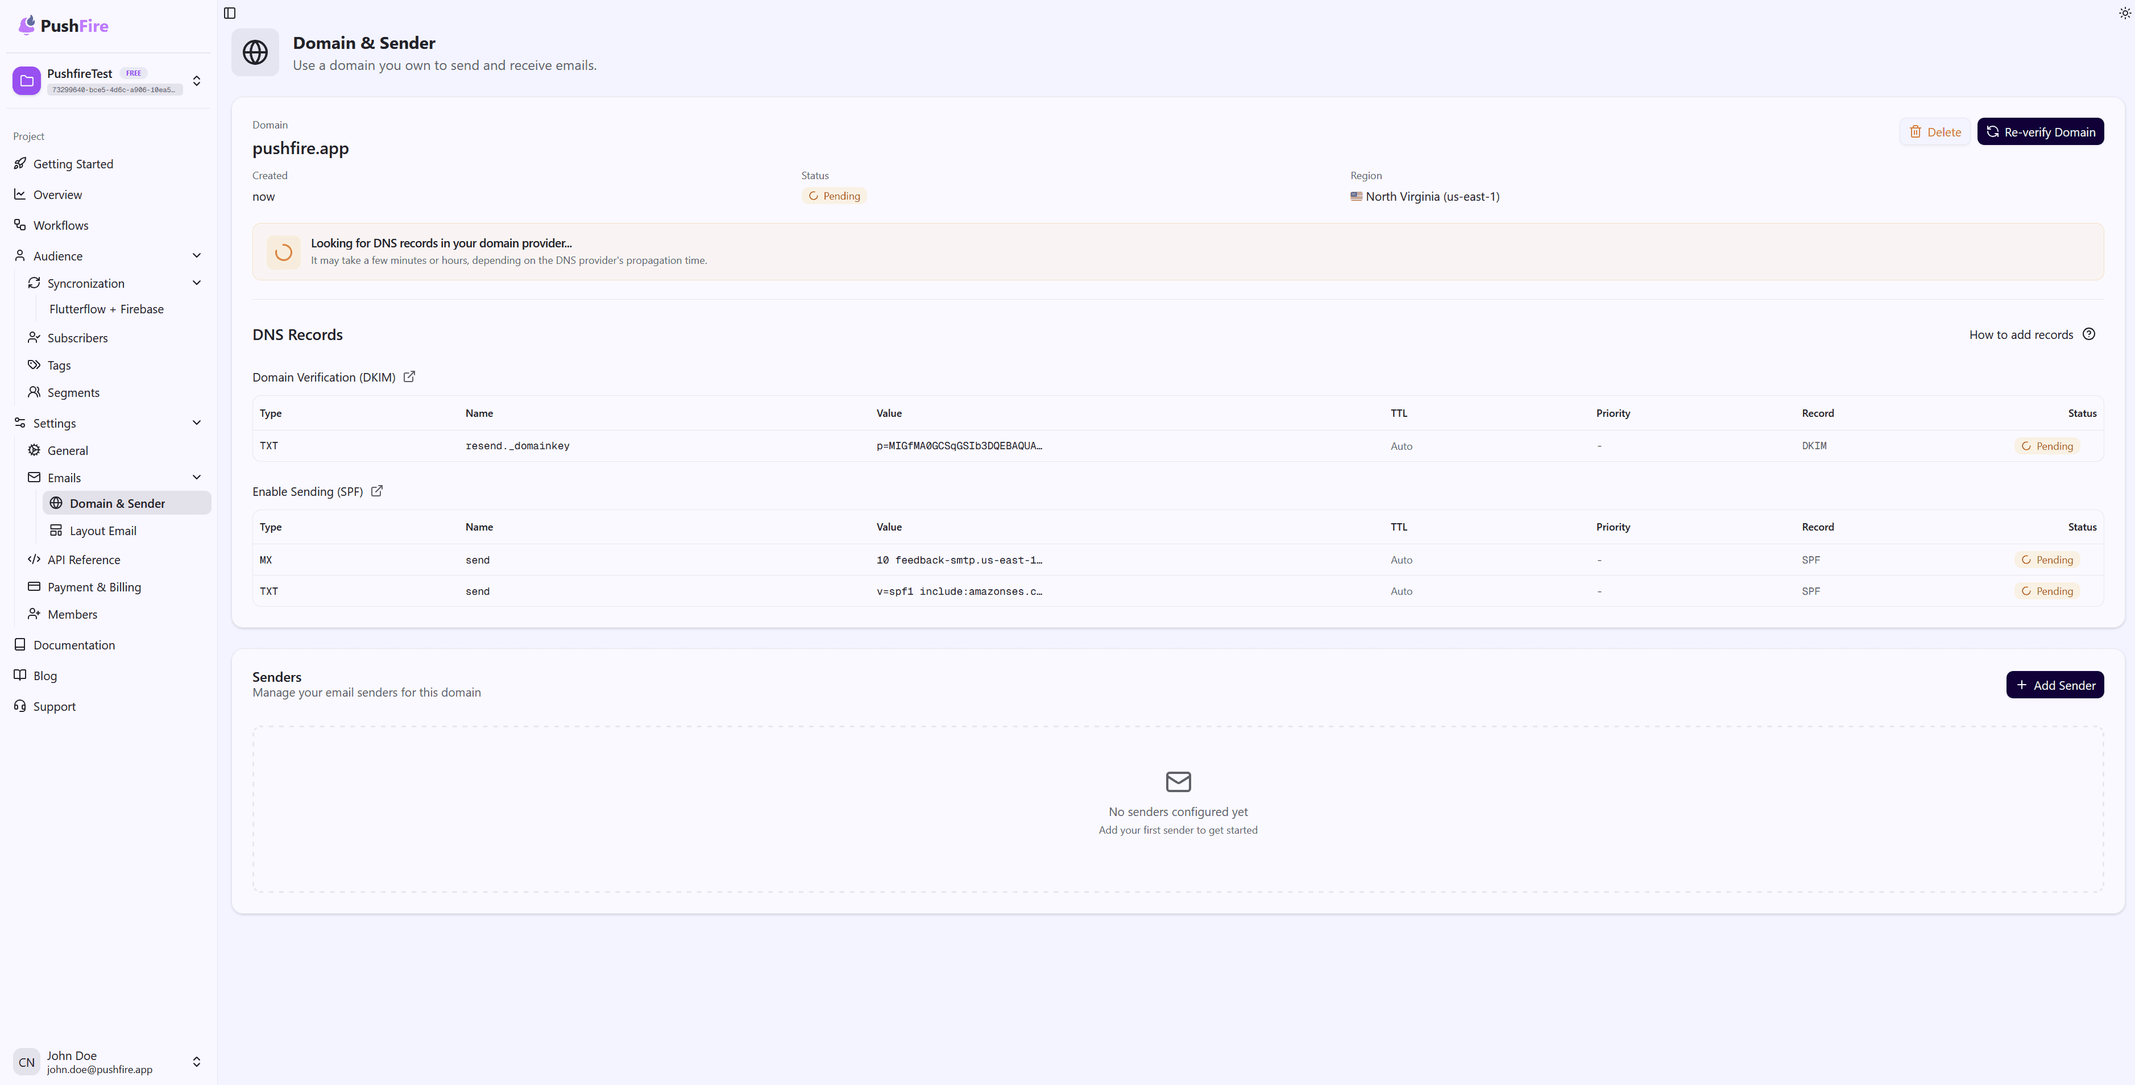The width and height of the screenshot is (2135, 1085).
Task: Click the Add Sender button
Action: click(x=2055, y=685)
